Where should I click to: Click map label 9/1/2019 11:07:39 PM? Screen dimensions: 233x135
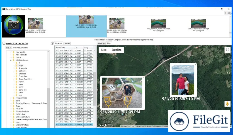pyautogui.click(x=120, y=112)
